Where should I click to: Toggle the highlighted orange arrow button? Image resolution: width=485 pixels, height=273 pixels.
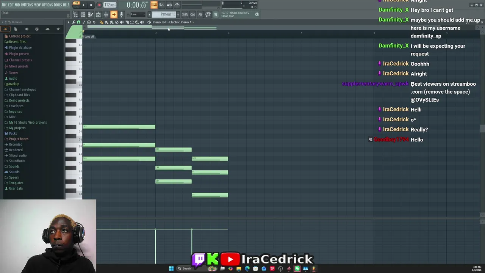[114, 14]
